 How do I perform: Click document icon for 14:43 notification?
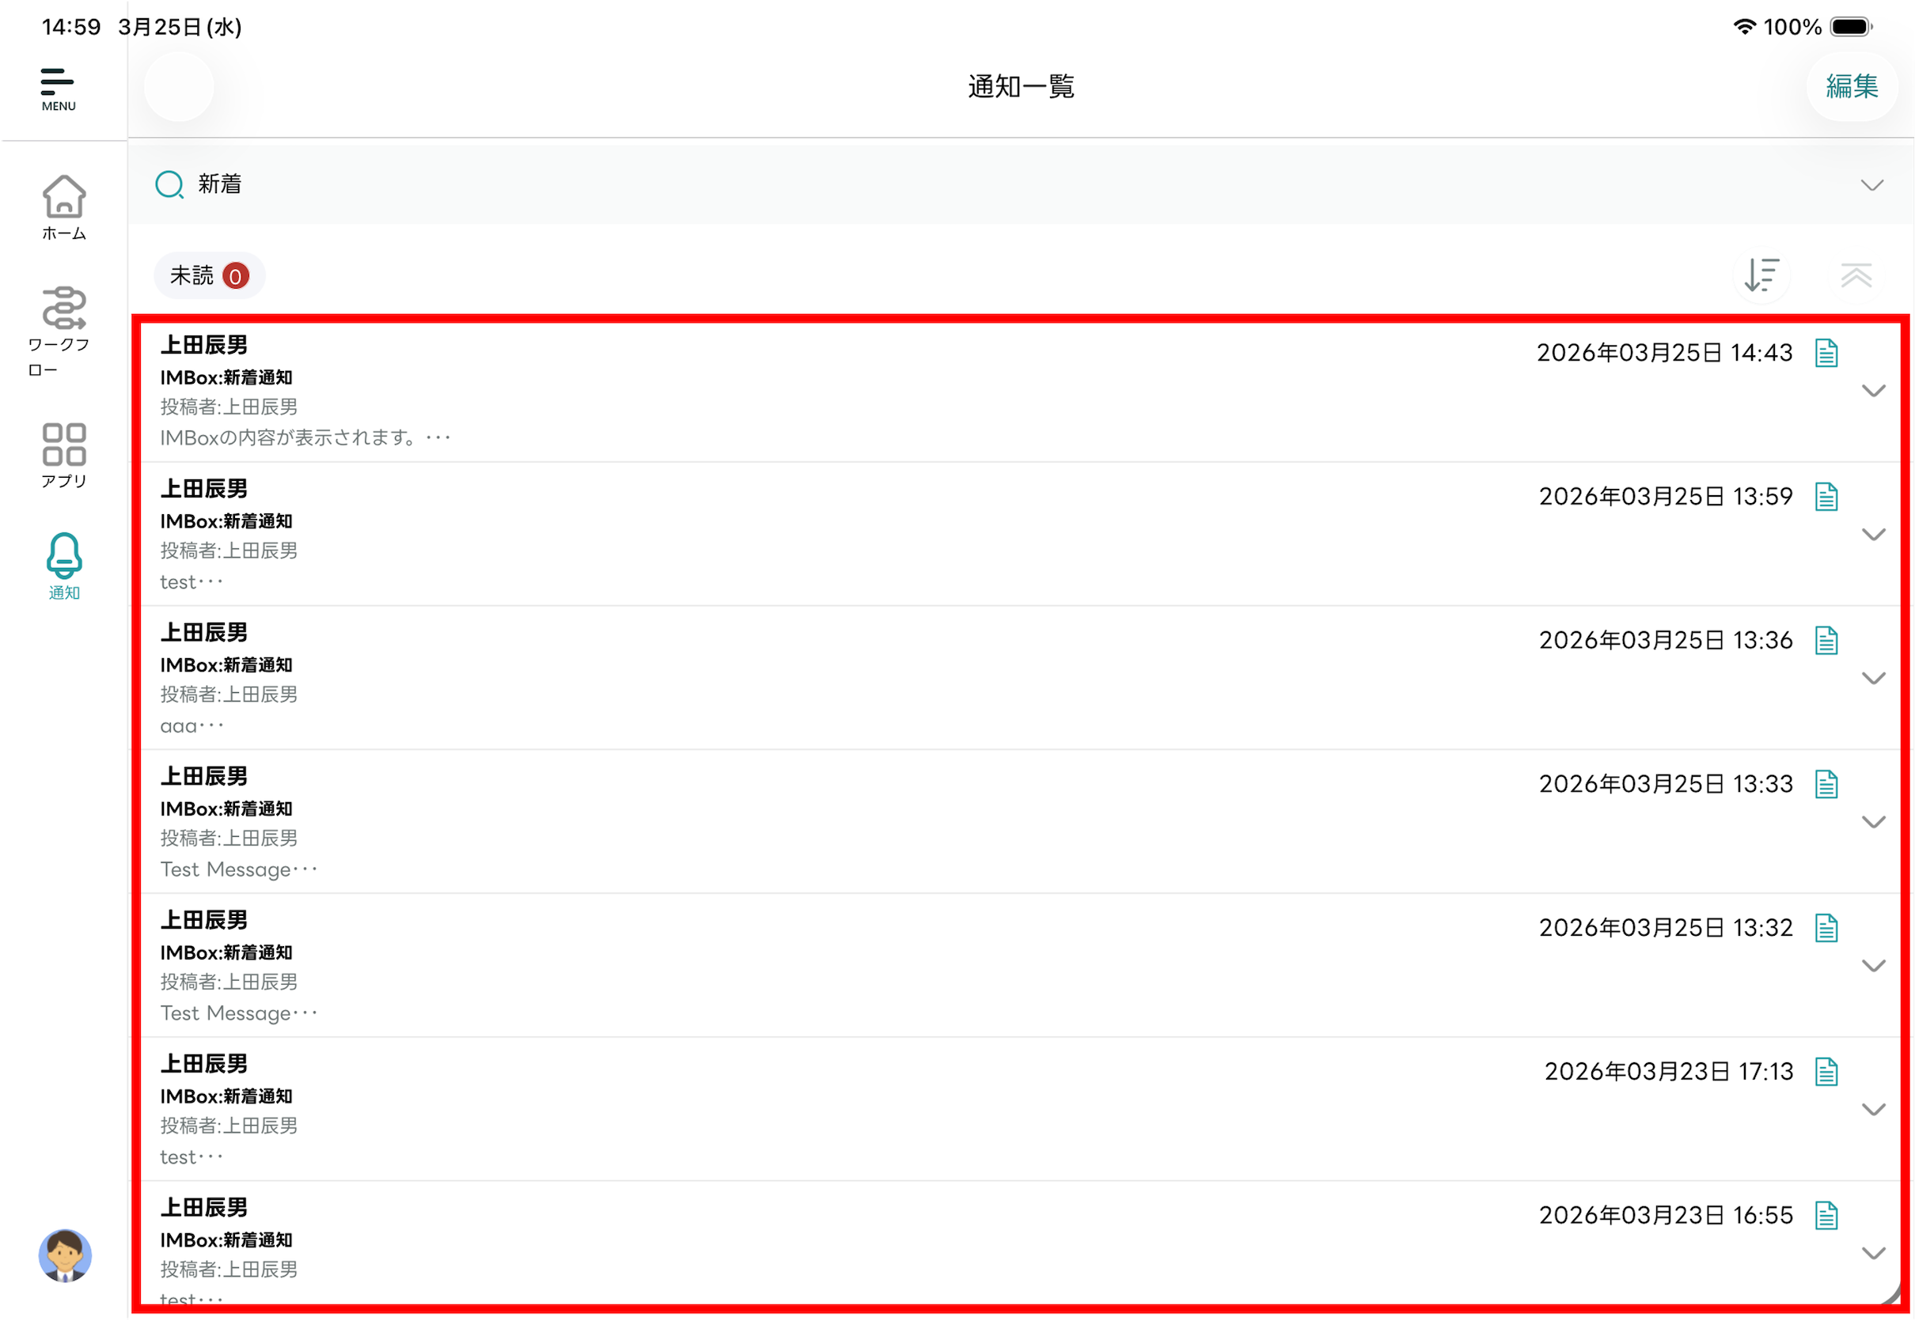tap(1826, 353)
